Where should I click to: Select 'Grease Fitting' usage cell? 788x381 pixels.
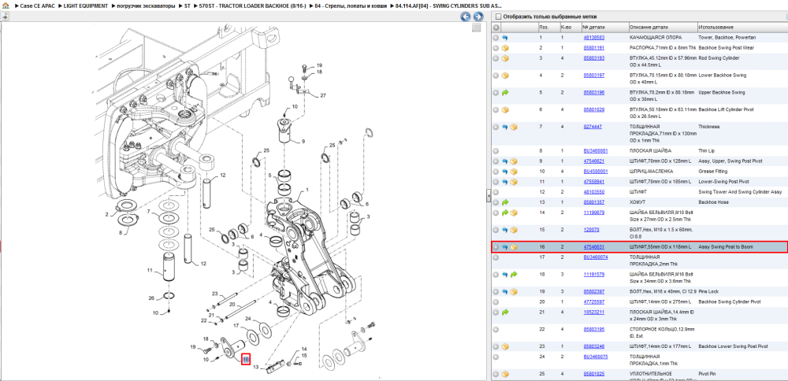(x=714, y=171)
